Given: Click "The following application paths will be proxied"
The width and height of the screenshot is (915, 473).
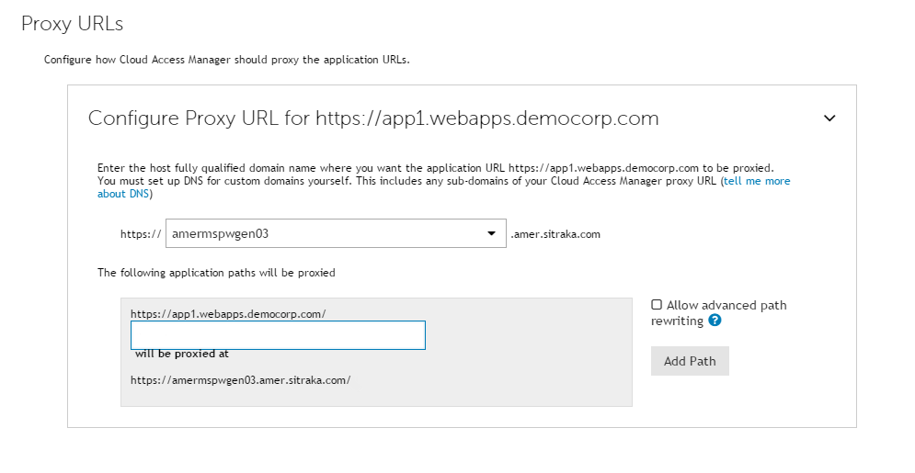Looking at the screenshot, I should (216, 273).
